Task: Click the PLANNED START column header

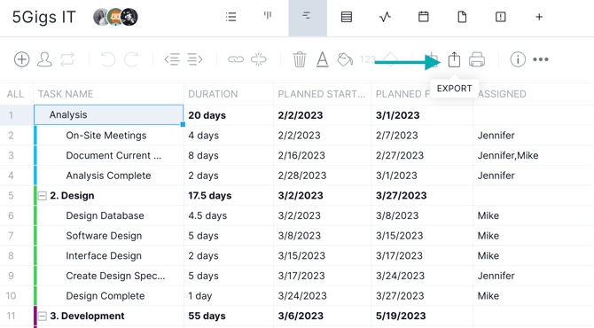Action: pos(322,94)
